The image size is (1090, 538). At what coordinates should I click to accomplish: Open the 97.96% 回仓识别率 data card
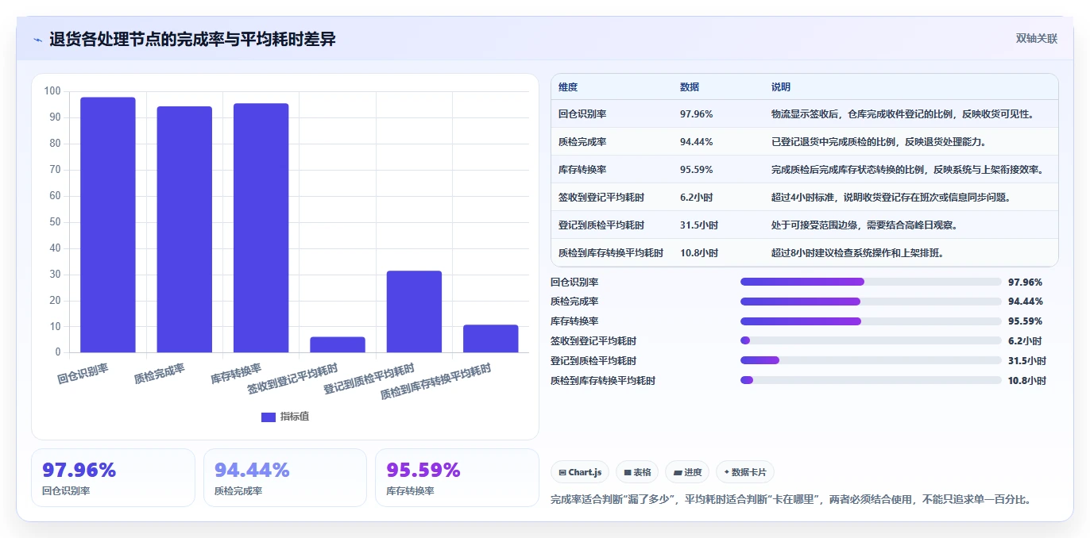point(113,478)
